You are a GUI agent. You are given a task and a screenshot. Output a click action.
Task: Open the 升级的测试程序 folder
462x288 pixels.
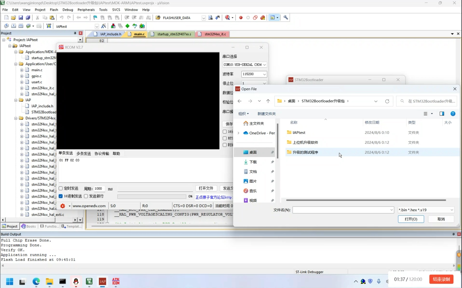305,152
